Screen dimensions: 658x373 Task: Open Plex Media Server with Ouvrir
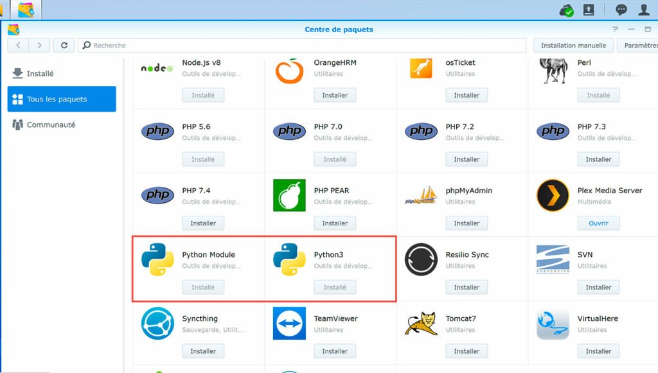598,223
